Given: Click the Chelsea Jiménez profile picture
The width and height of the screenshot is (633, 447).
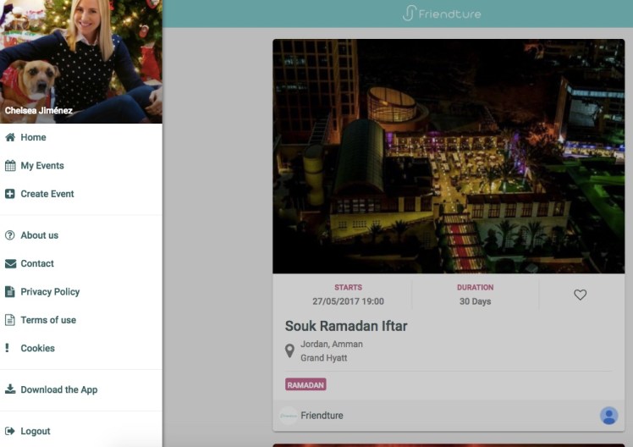Looking at the screenshot, I should [80, 61].
